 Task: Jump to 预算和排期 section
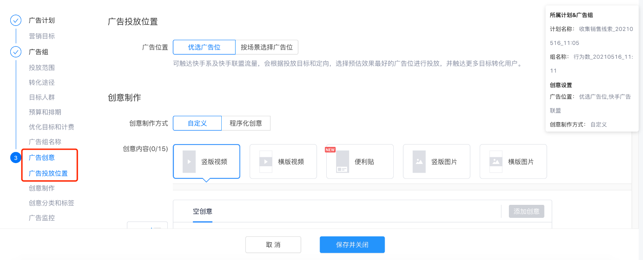(45, 112)
